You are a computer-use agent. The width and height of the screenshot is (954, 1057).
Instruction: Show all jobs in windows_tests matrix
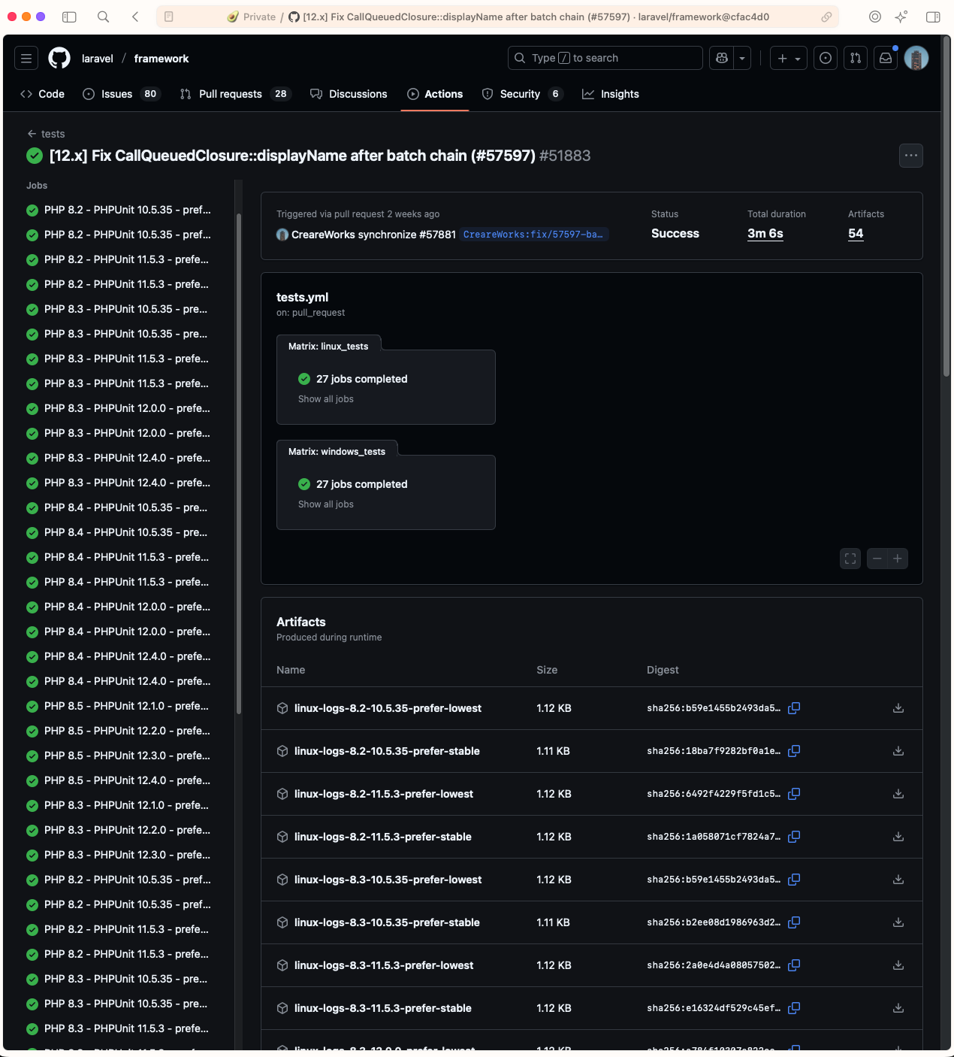pos(326,504)
